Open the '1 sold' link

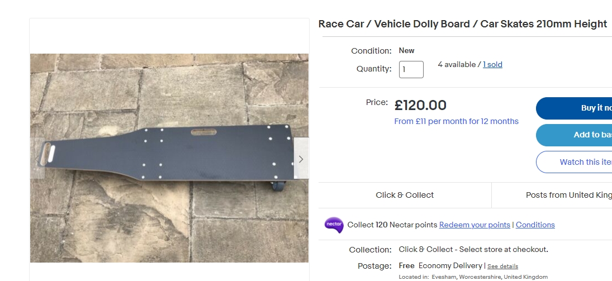pyautogui.click(x=492, y=65)
